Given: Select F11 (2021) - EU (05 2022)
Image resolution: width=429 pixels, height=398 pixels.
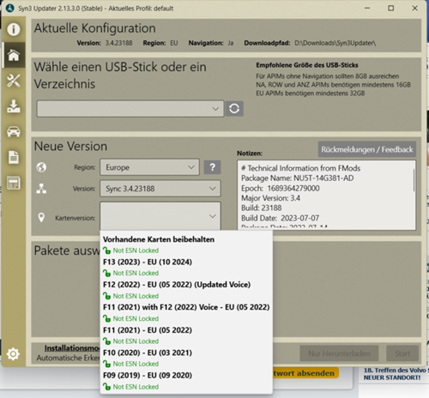Looking at the screenshot, I should coord(148,330).
